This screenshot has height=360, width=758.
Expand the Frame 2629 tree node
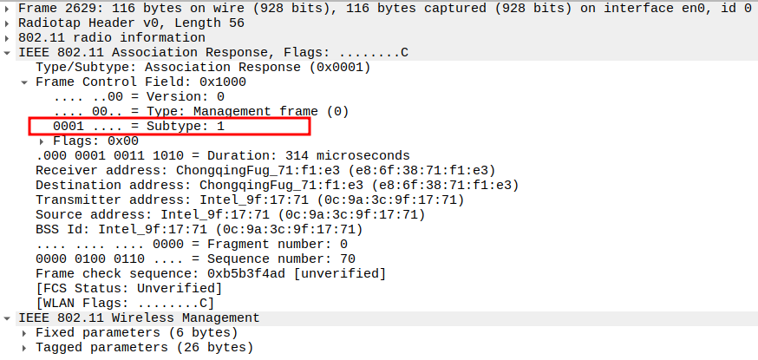click(9, 8)
